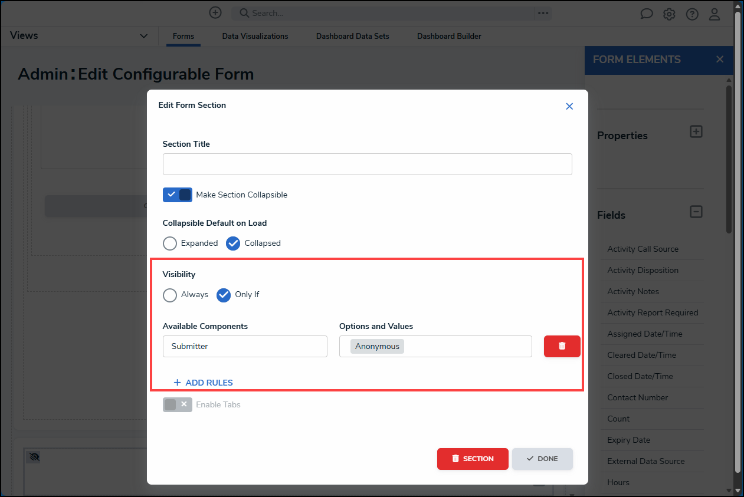Click the red Section delete button
Screen dimensions: 744x497
pos(473,459)
